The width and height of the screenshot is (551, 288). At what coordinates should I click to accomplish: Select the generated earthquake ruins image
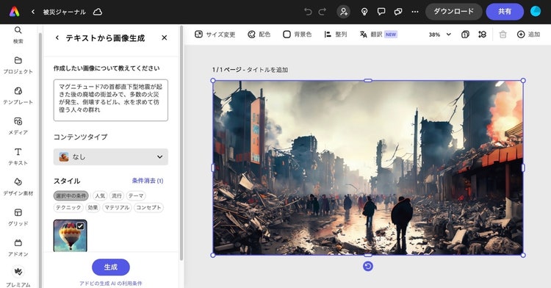click(x=368, y=168)
